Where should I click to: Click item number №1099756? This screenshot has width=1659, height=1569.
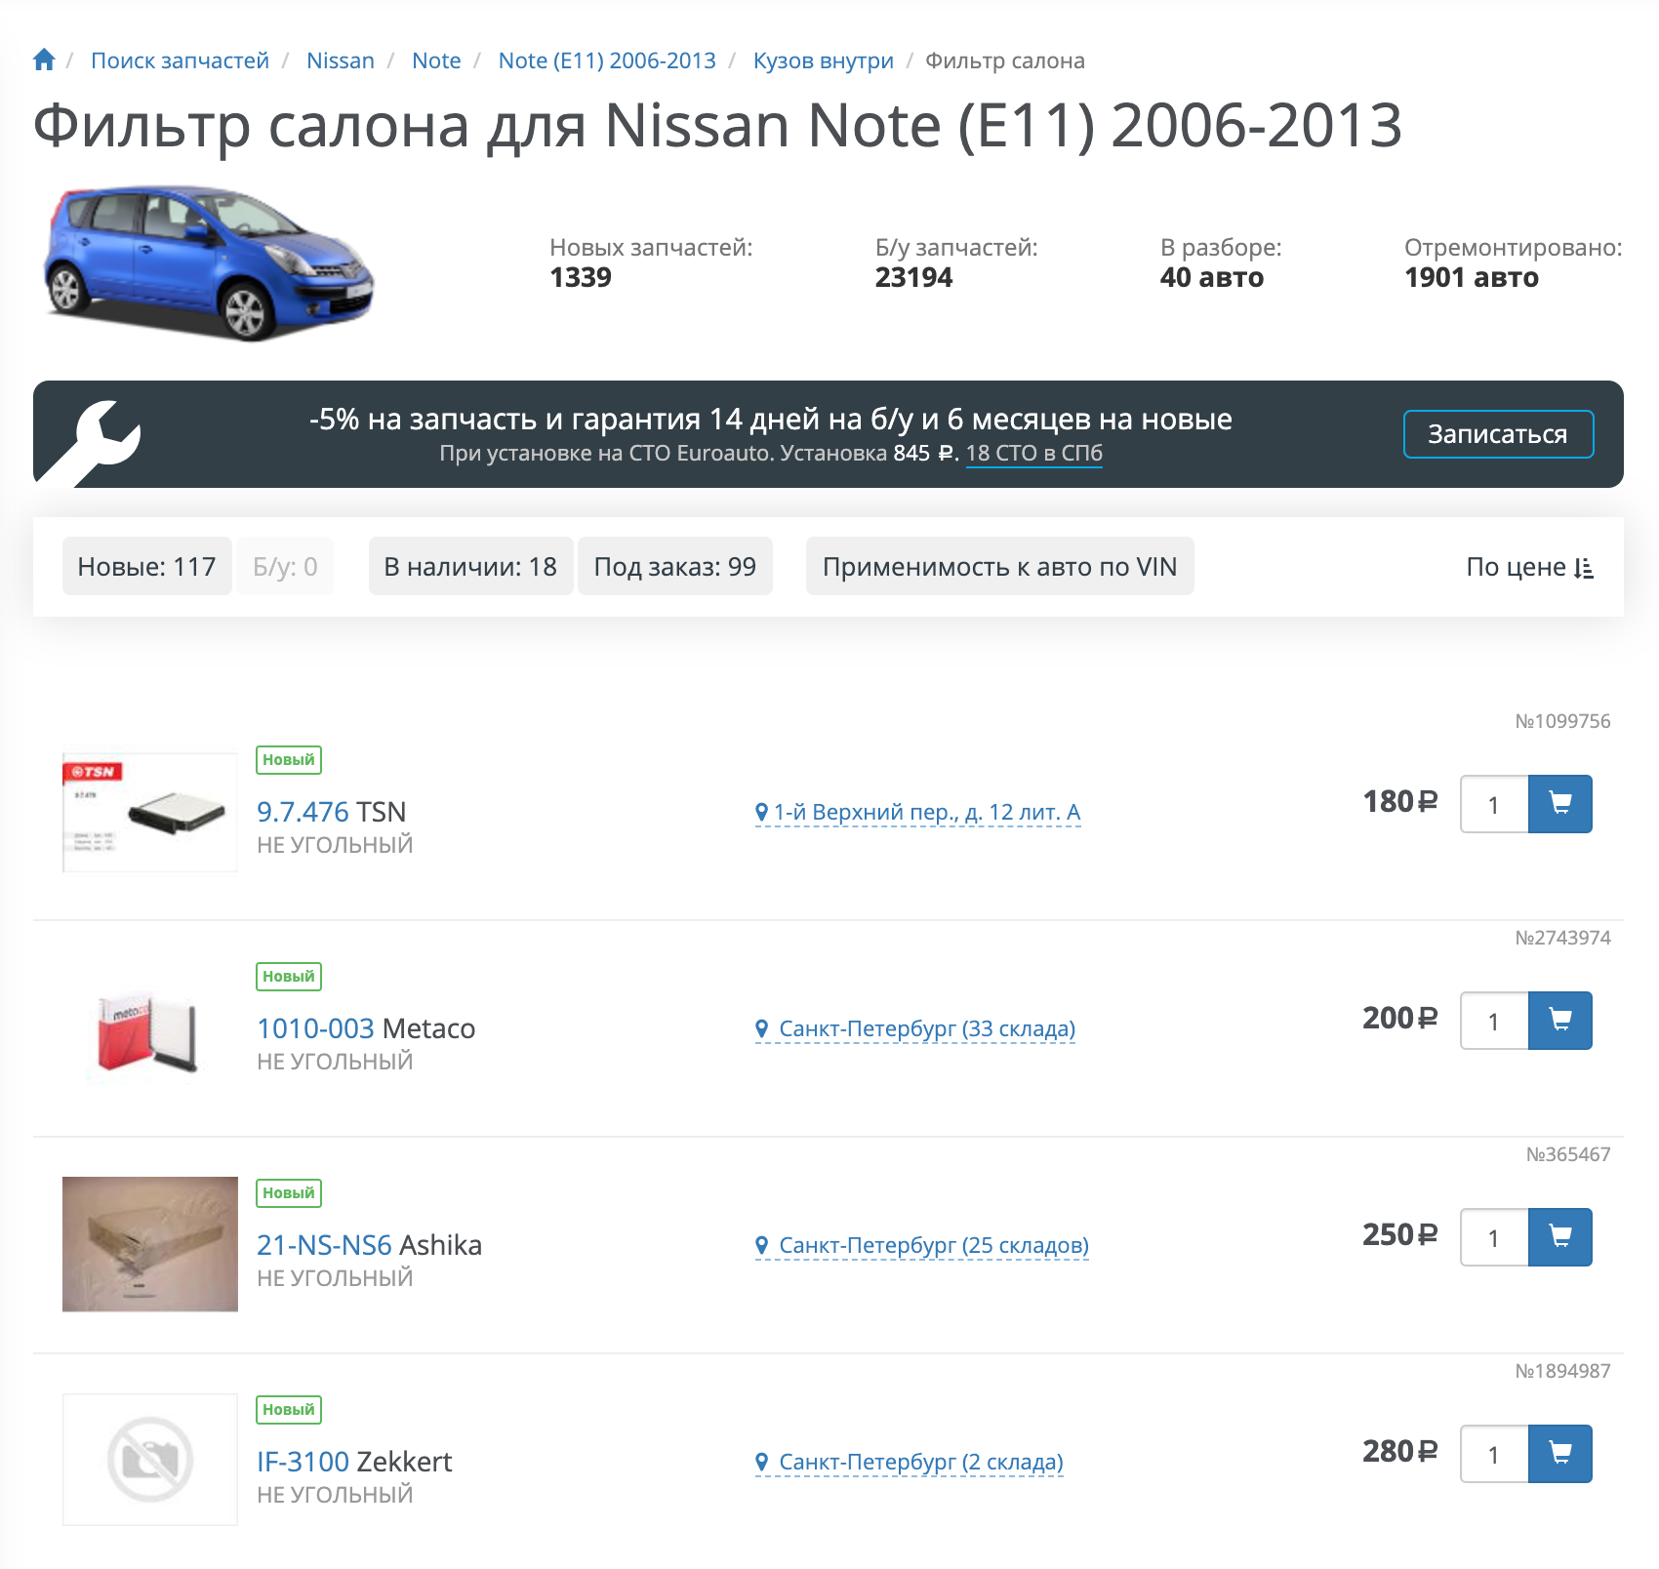1562,721
